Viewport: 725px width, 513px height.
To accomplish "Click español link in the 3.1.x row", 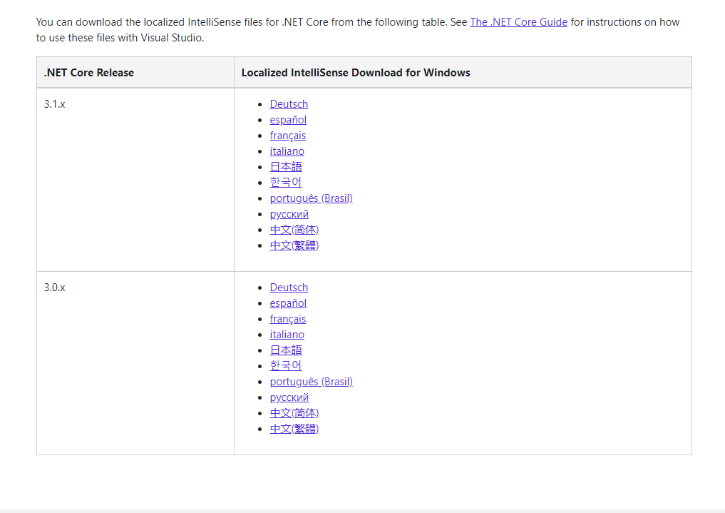I will click(288, 120).
